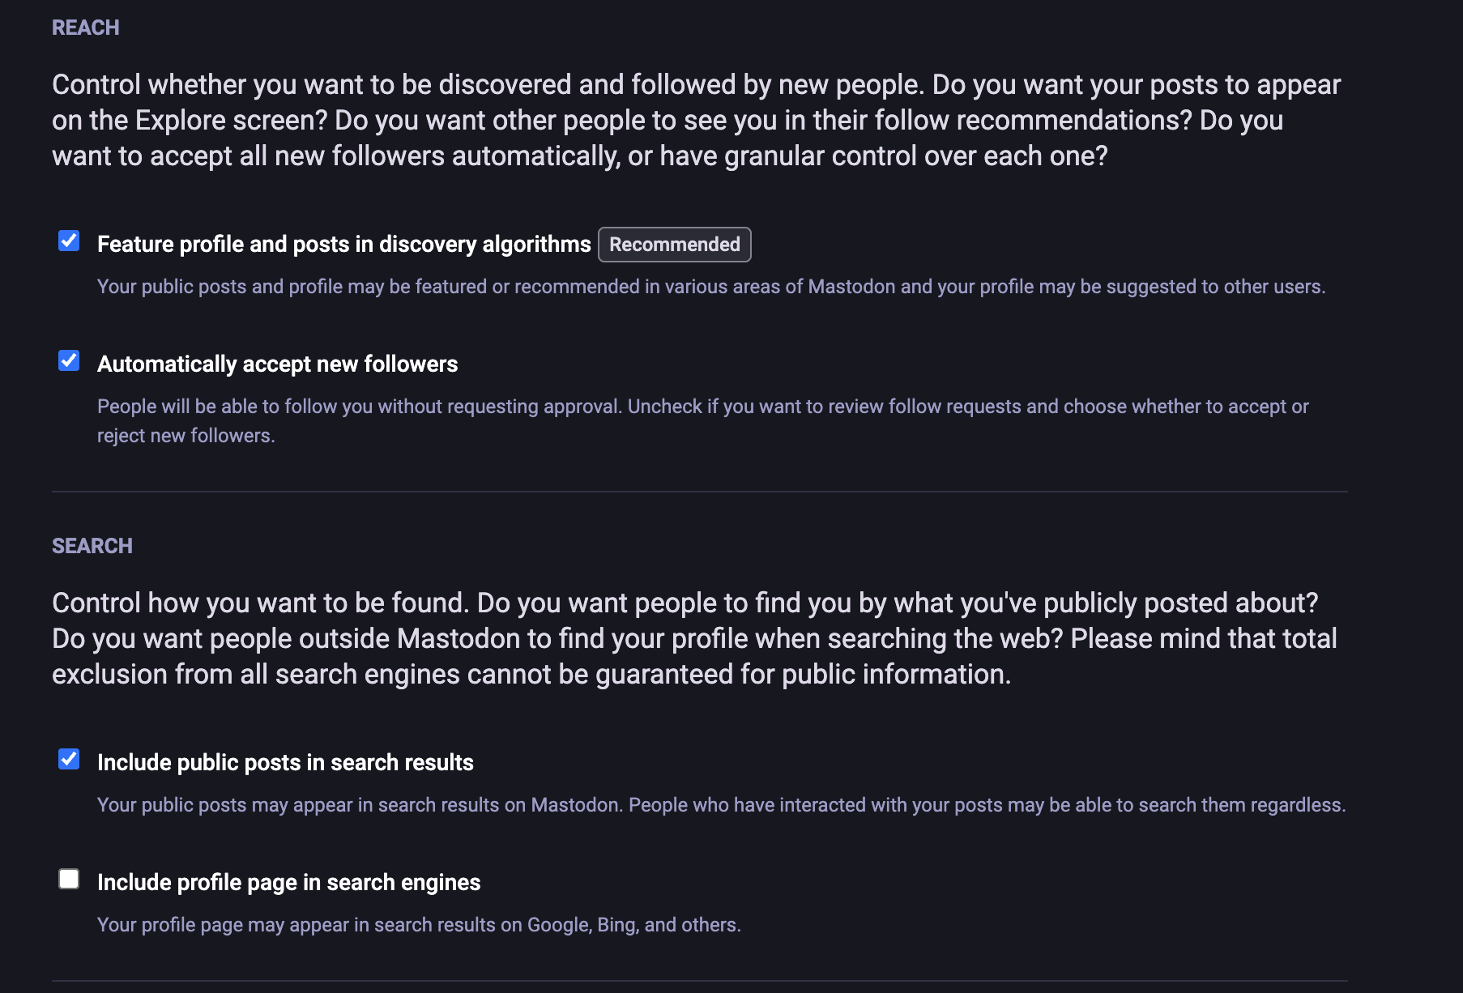Click the Recommended badge
The height and width of the screenshot is (993, 1463).
(674, 245)
